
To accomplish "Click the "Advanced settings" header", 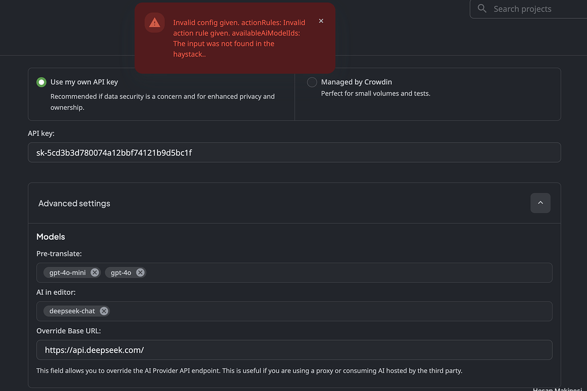I will (x=74, y=203).
